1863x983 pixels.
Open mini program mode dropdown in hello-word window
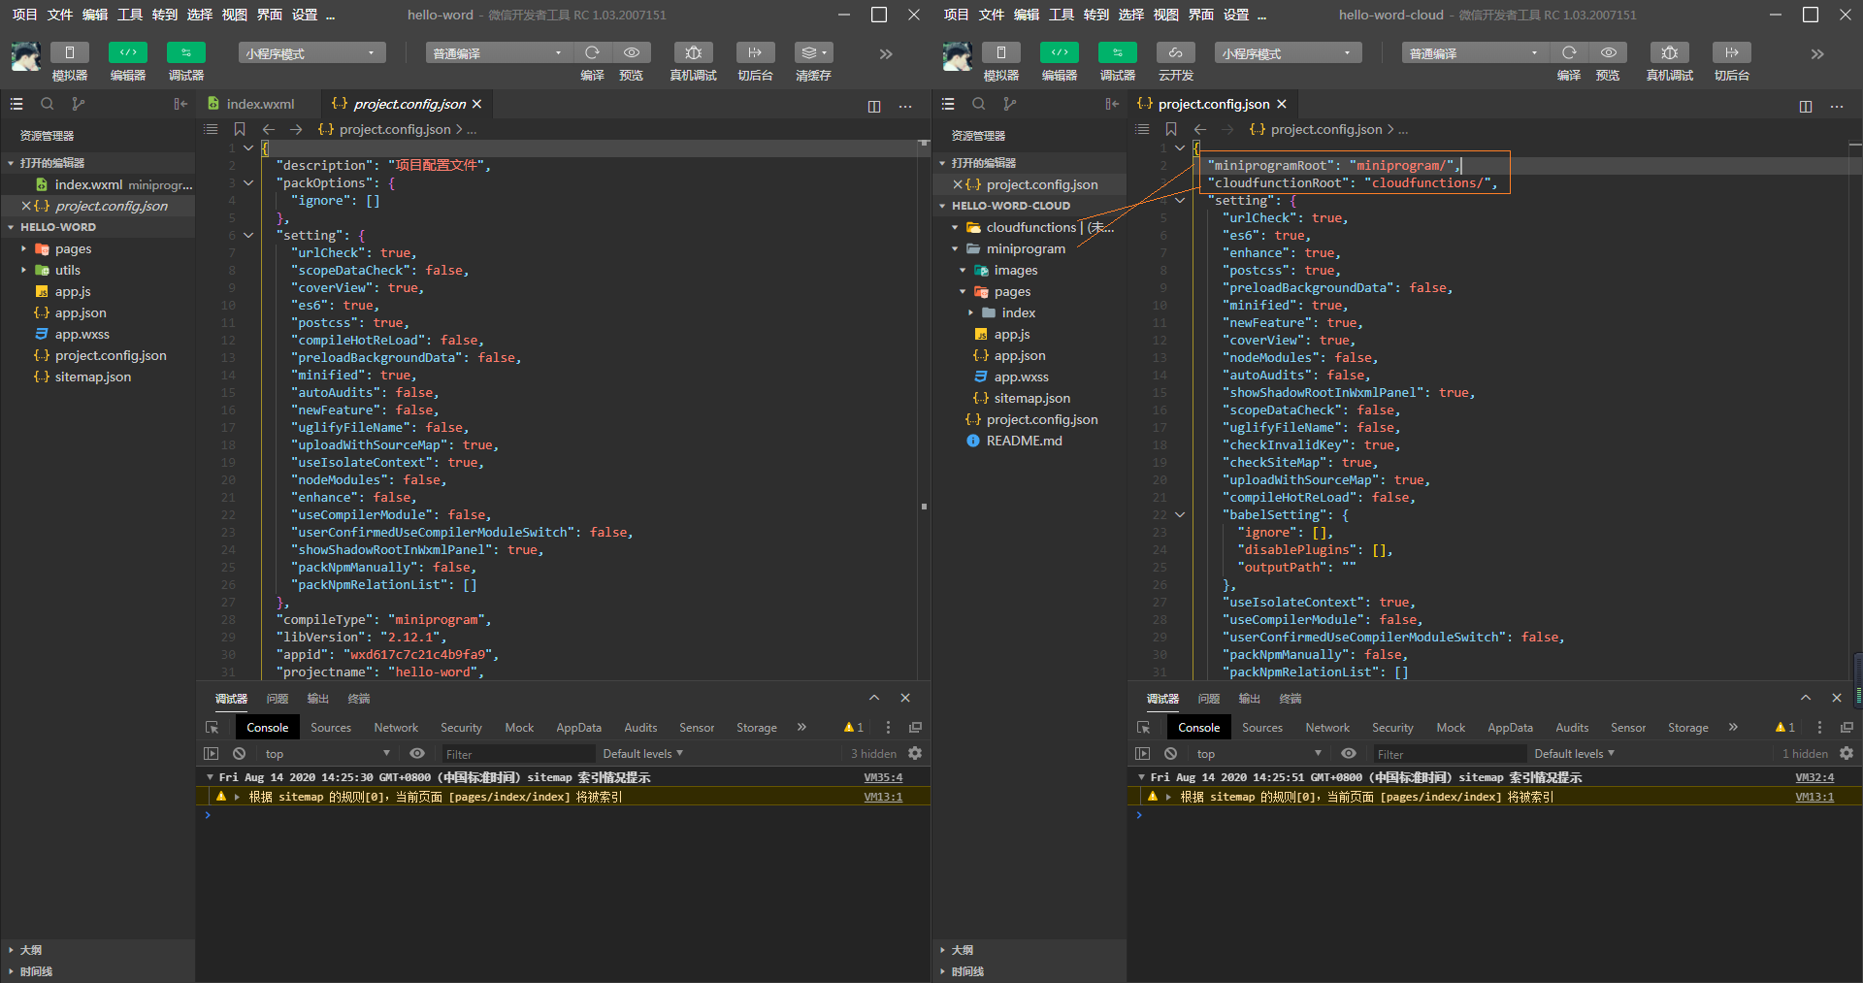(311, 52)
